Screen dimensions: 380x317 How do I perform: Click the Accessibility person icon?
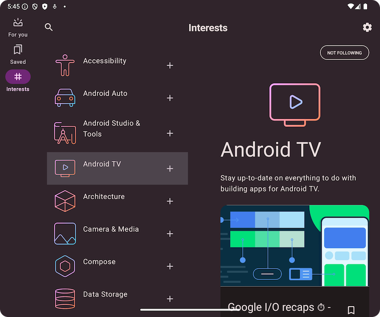(x=65, y=65)
